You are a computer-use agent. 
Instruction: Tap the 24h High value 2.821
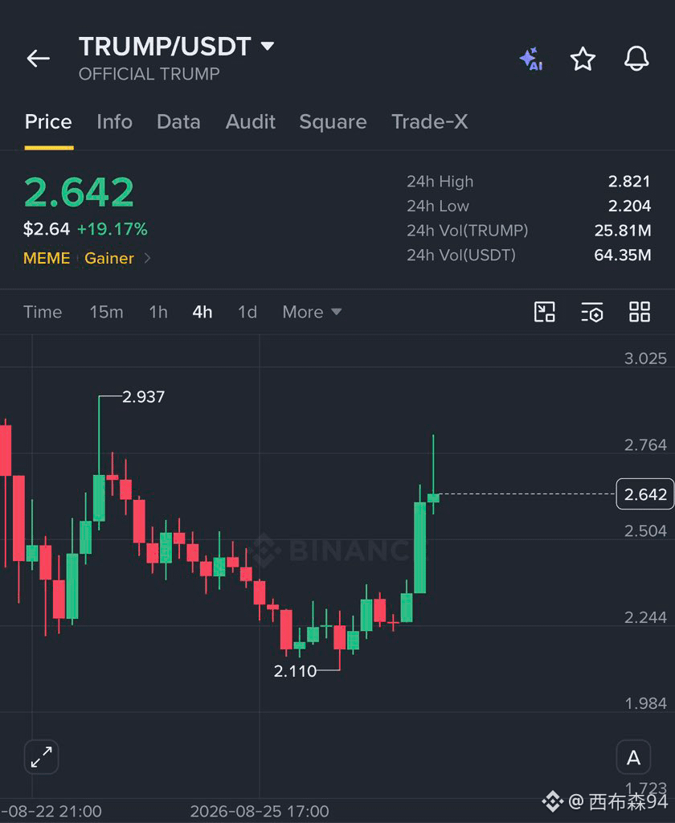[x=629, y=181]
